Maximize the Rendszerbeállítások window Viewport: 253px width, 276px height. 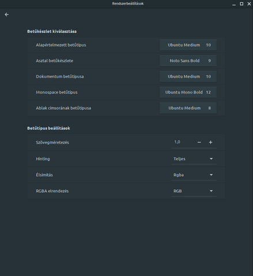[x=241, y=4]
